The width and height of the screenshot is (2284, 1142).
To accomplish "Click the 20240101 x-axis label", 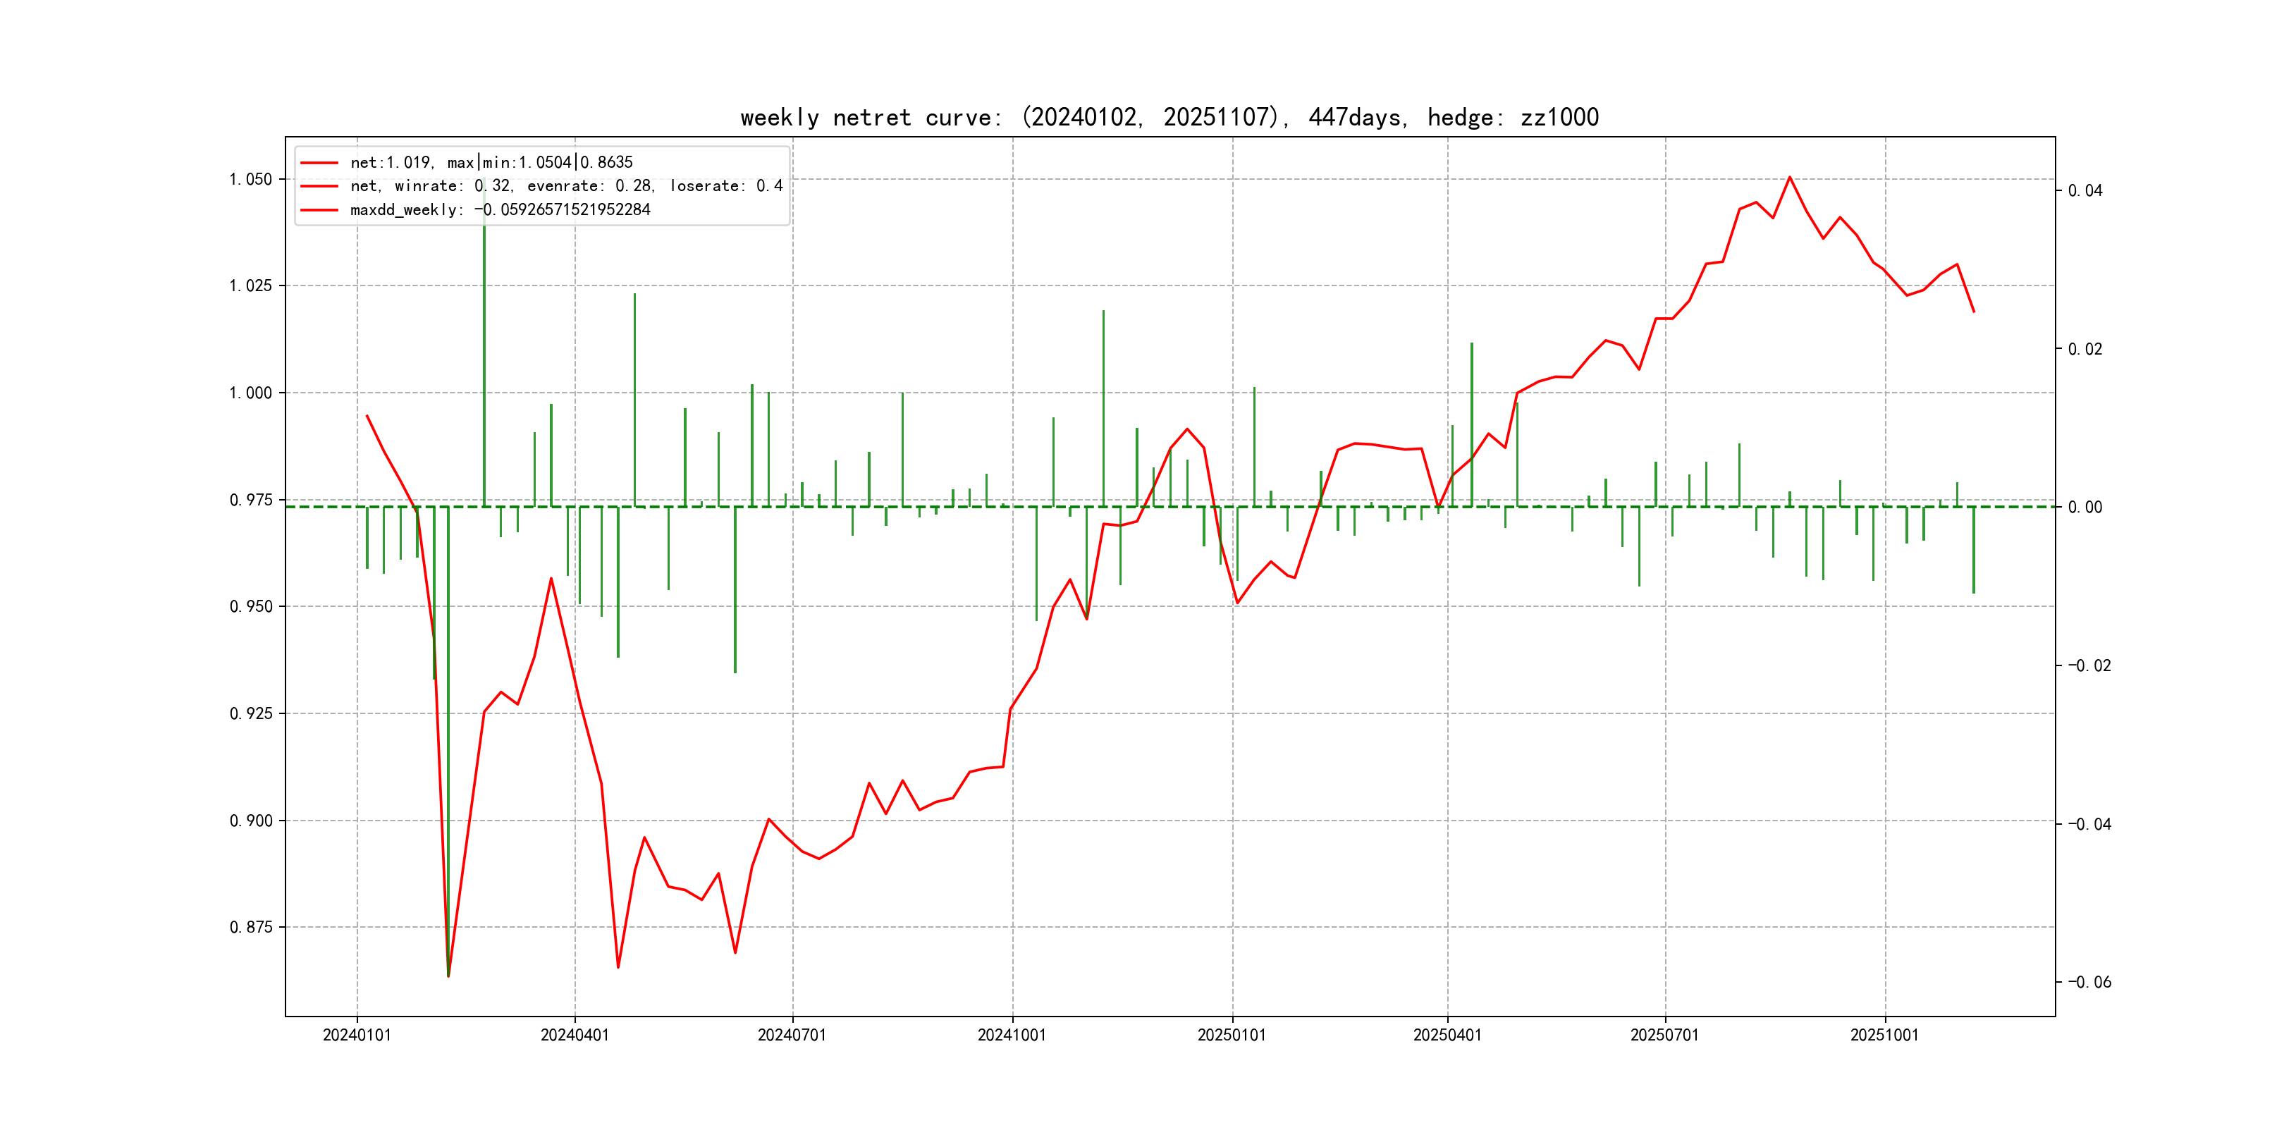I will click(357, 1035).
